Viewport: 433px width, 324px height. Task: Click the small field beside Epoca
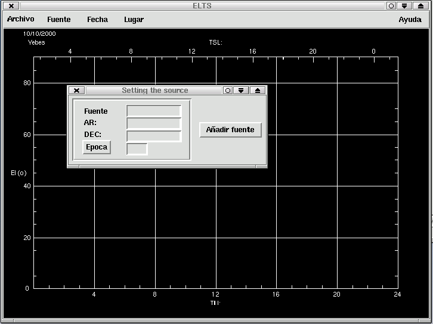(137, 148)
